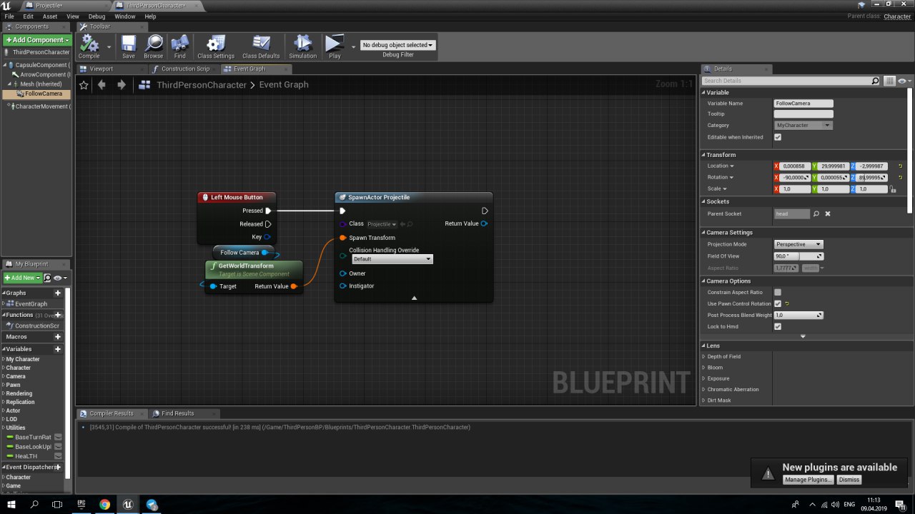The width and height of the screenshot is (915, 514).
Task: Click the Variable Name input field
Action: click(x=803, y=104)
